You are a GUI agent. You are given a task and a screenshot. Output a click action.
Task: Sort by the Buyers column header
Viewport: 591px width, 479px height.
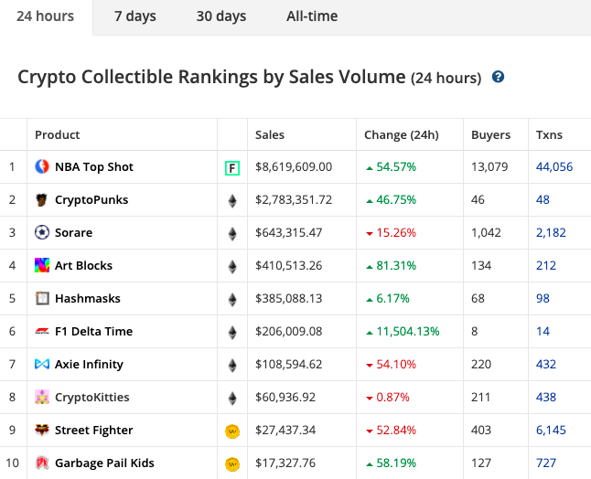click(x=490, y=134)
